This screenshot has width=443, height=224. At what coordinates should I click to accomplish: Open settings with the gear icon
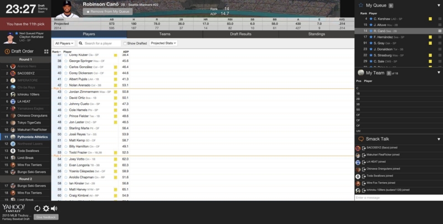pos(46,208)
